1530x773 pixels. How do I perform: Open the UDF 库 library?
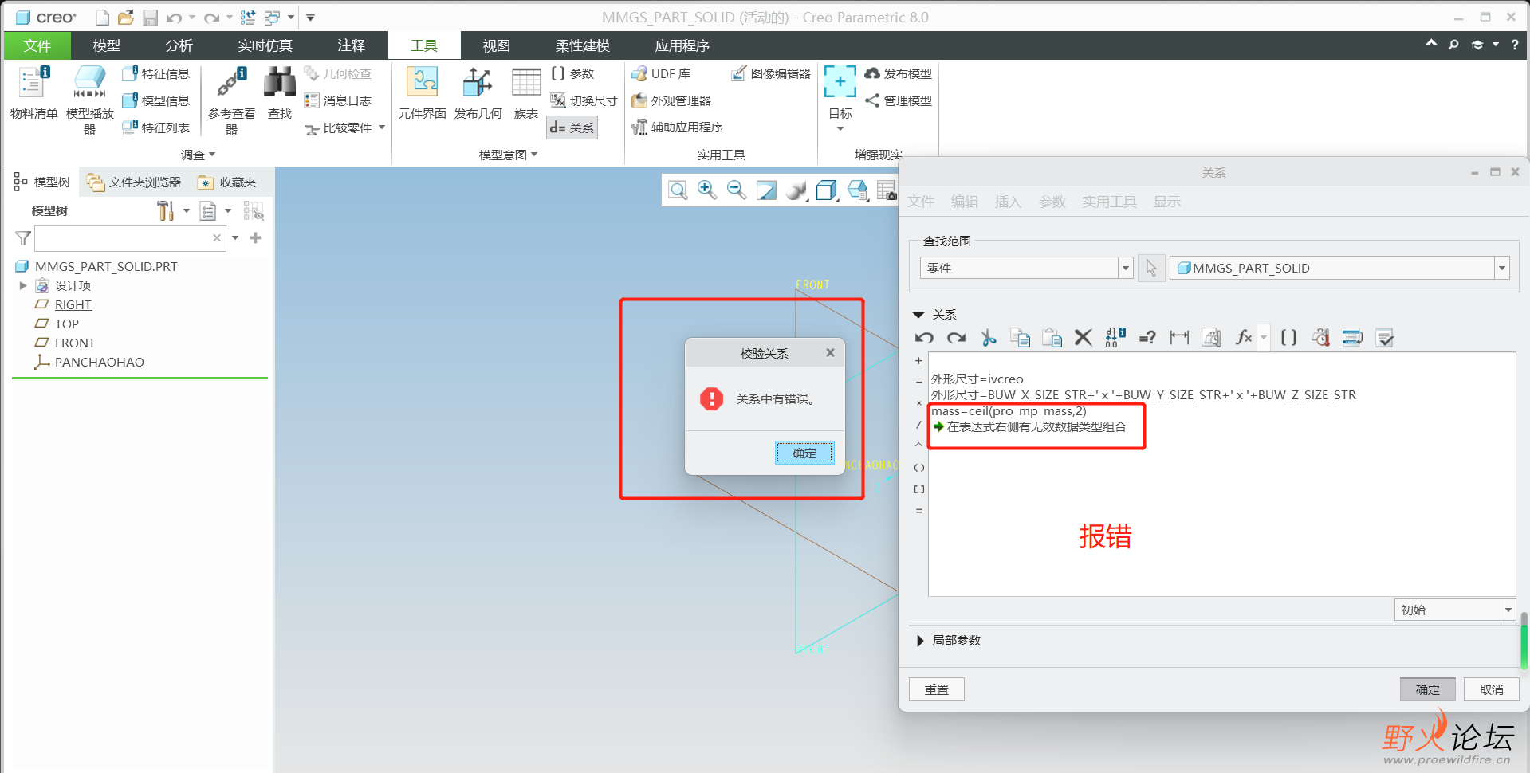(x=661, y=73)
